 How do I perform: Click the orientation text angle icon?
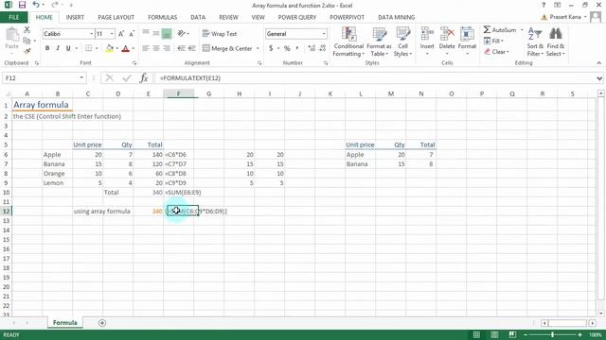pyautogui.click(x=181, y=34)
